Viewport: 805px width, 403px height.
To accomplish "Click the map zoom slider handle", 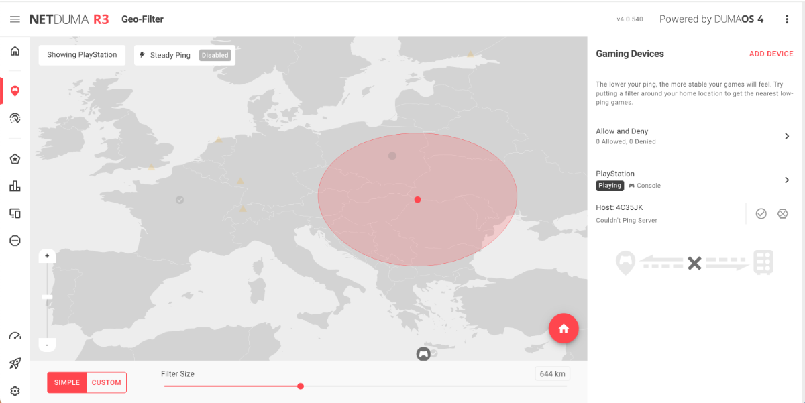I will click(x=47, y=296).
